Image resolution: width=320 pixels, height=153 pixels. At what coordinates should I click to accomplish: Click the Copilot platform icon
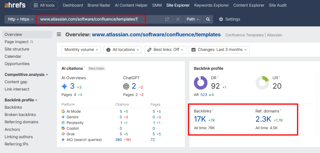[x=63, y=128]
